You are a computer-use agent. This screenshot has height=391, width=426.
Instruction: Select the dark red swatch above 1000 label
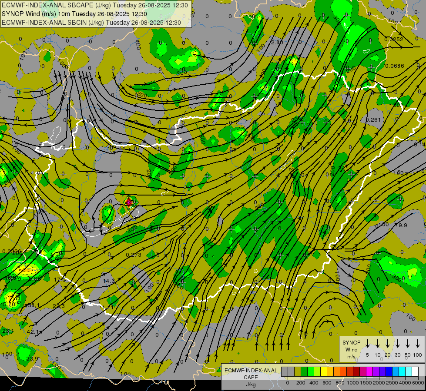pos(357,371)
